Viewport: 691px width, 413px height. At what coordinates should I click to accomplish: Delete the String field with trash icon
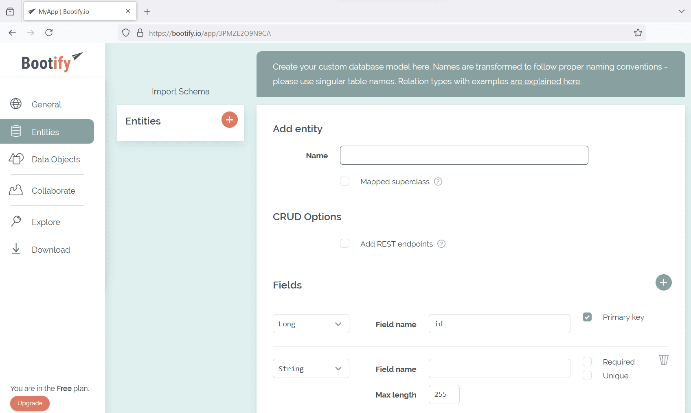click(x=664, y=360)
